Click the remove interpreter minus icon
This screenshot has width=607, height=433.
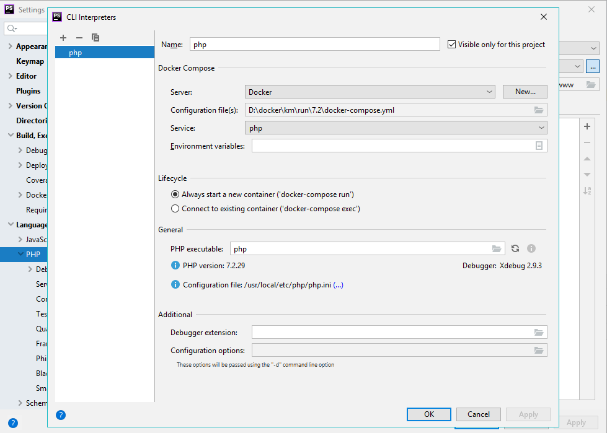pos(79,38)
